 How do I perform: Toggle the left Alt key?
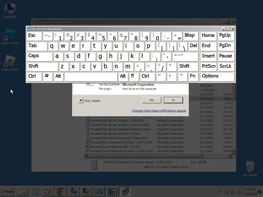(x=58, y=77)
